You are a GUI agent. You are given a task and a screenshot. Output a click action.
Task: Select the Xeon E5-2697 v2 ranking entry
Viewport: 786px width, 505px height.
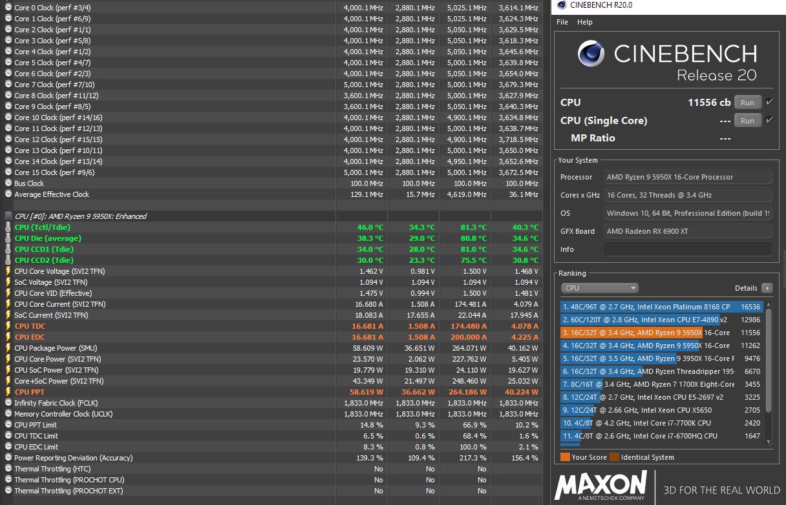tap(661, 397)
